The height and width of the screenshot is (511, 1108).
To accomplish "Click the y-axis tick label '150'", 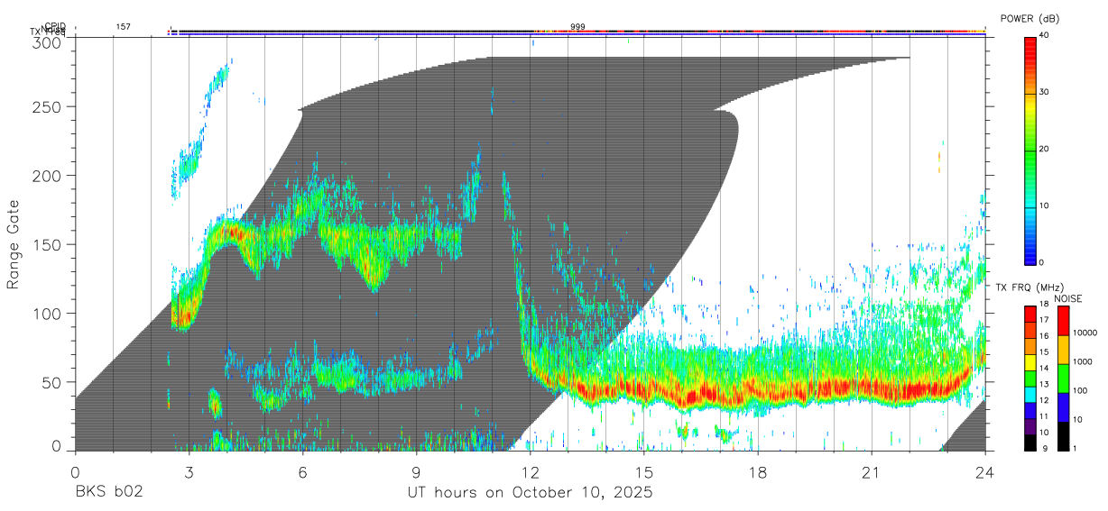I will pyautogui.click(x=49, y=244).
